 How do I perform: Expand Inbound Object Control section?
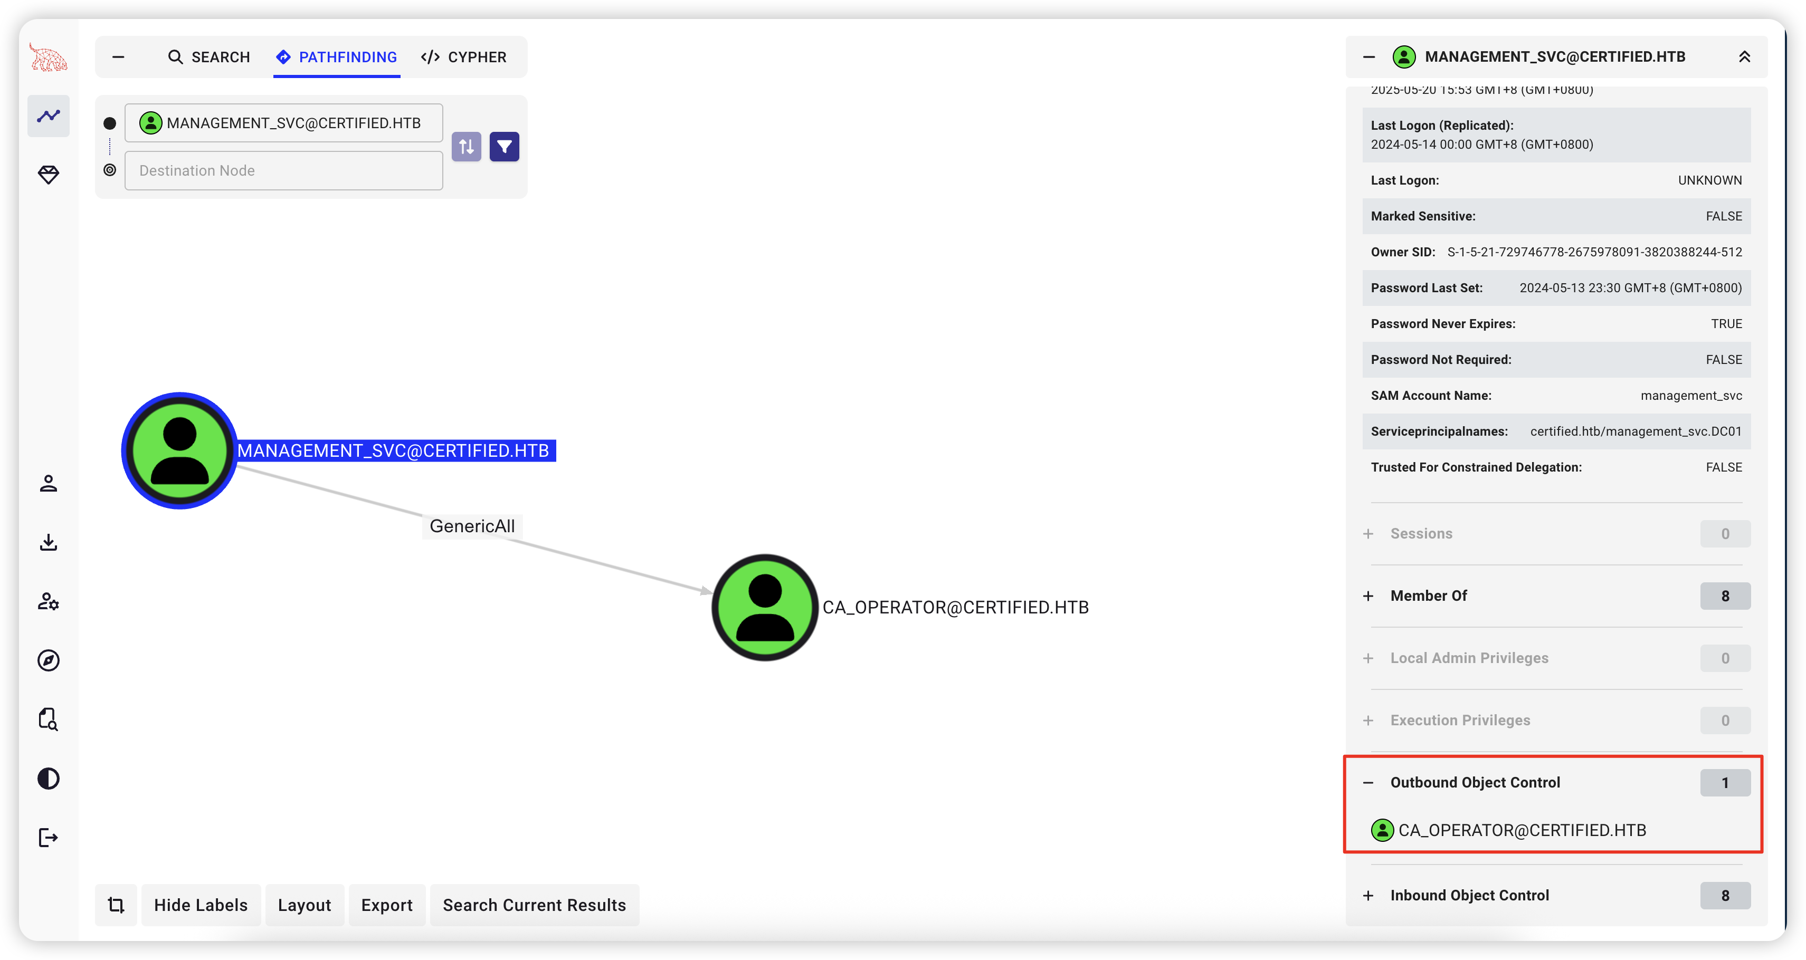1368,896
